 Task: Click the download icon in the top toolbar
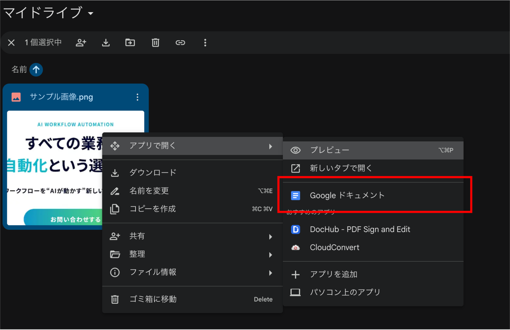pyautogui.click(x=106, y=43)
